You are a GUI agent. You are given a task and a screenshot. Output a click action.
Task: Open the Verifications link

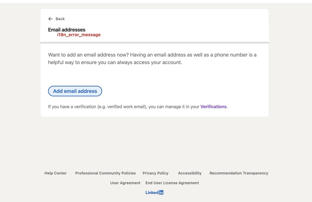pyautogui.click(x=213, y=107)
